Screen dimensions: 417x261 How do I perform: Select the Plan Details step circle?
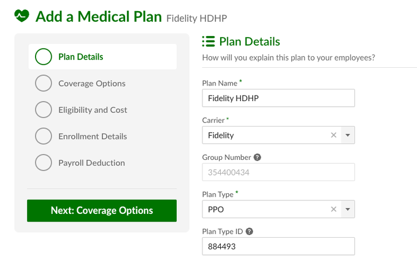43,57
